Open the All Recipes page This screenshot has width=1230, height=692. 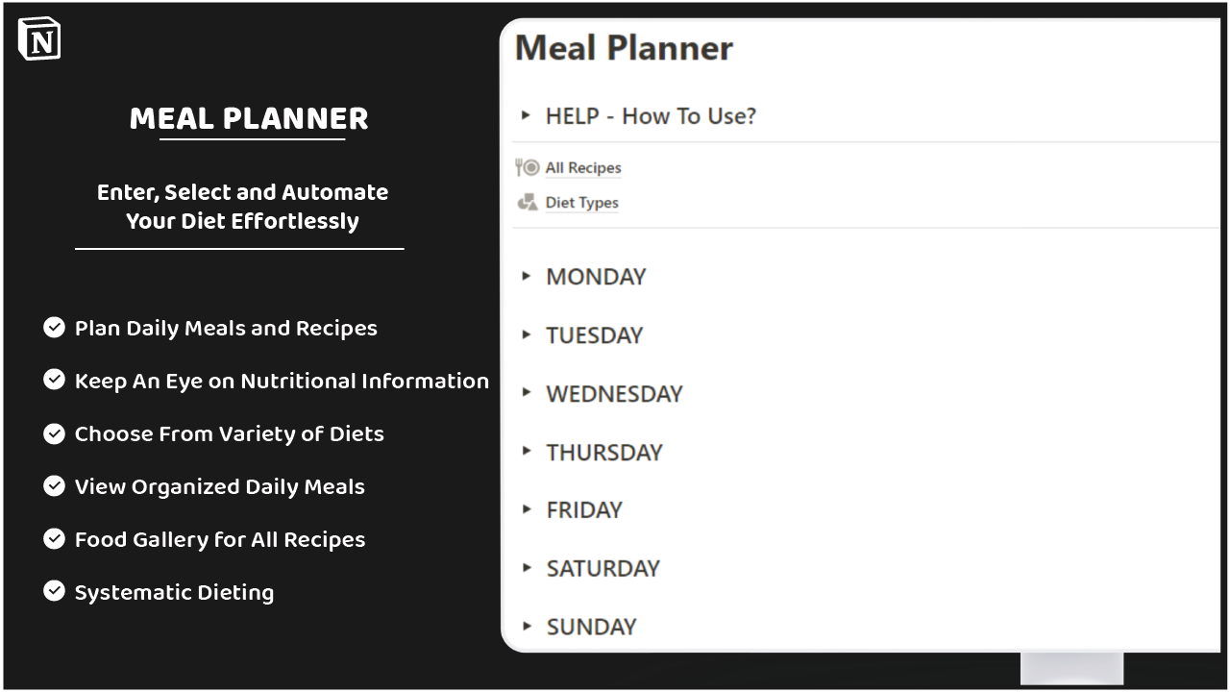tap(582, 166)
